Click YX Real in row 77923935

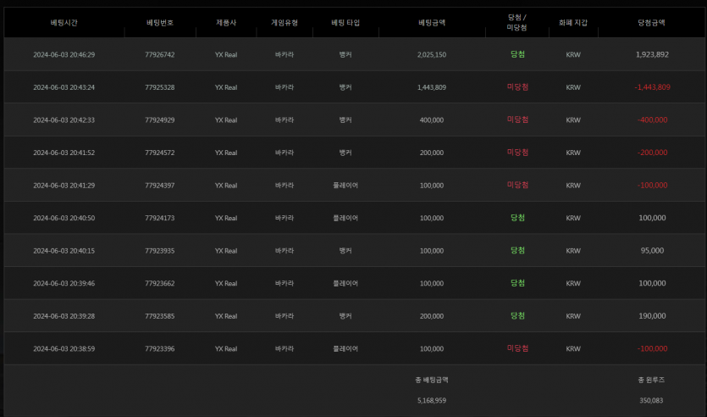click(x=226, y=251)
